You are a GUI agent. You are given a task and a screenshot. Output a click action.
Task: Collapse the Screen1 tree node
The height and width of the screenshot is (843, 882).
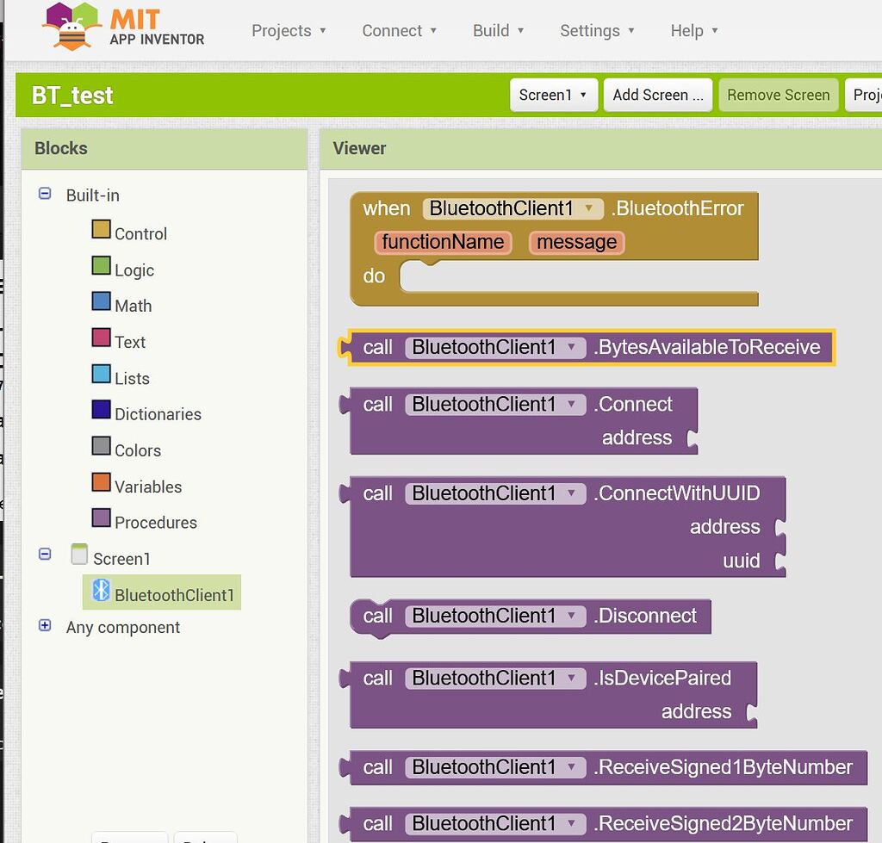tap(45, 555)
